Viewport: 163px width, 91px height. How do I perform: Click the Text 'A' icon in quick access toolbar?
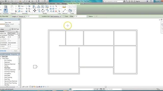point(29,1)
